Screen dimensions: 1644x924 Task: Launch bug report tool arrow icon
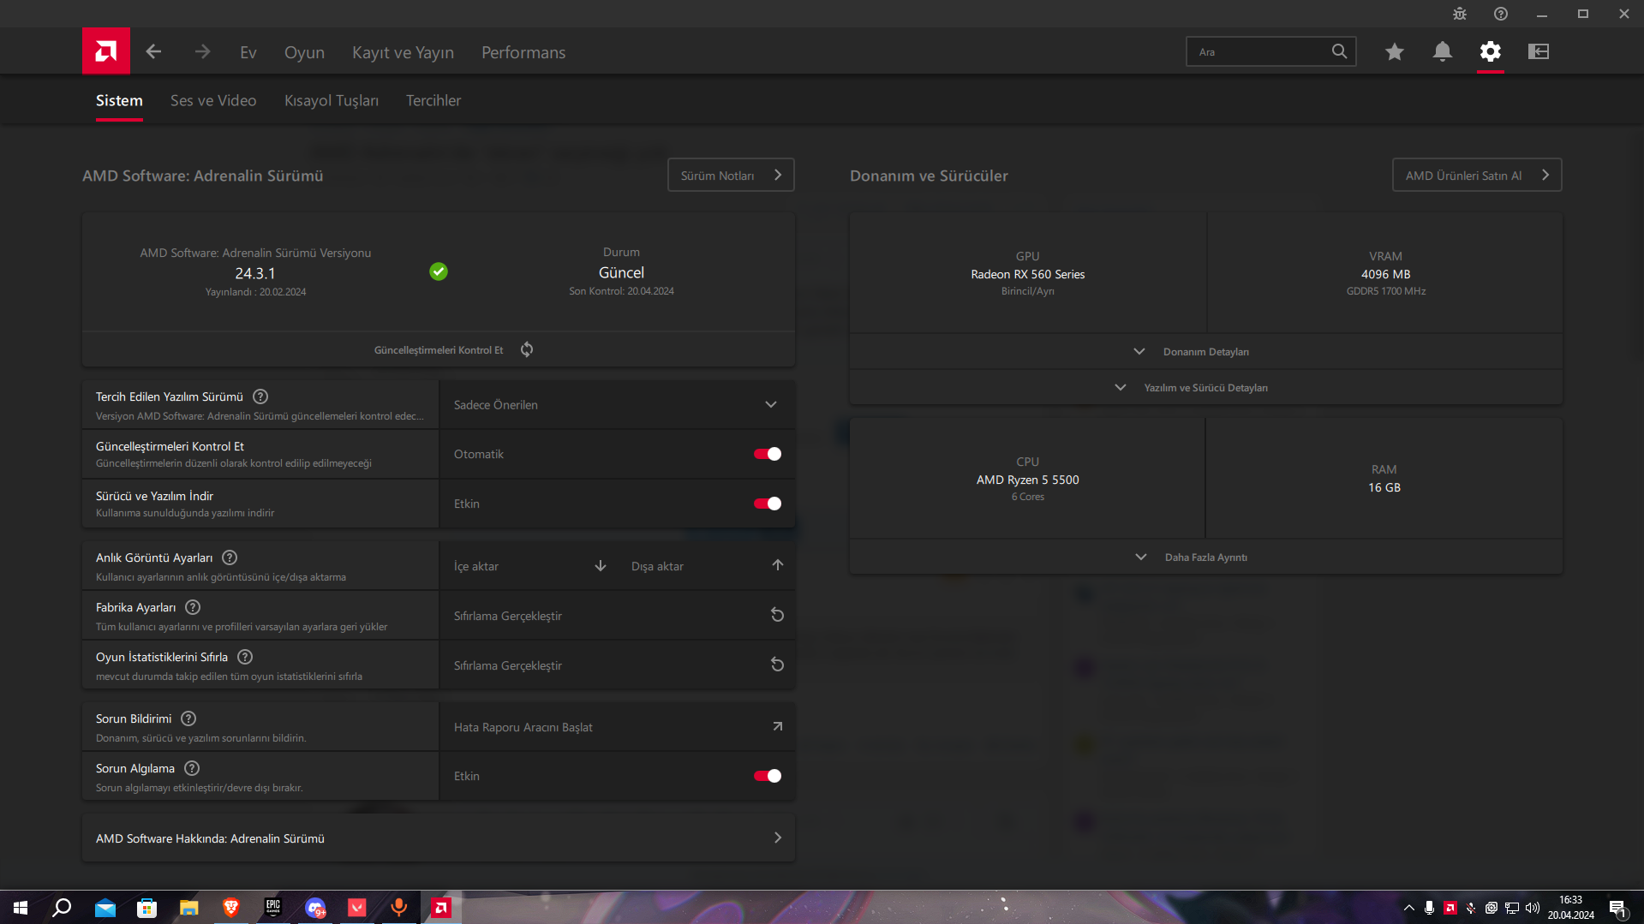coord(777,726)
